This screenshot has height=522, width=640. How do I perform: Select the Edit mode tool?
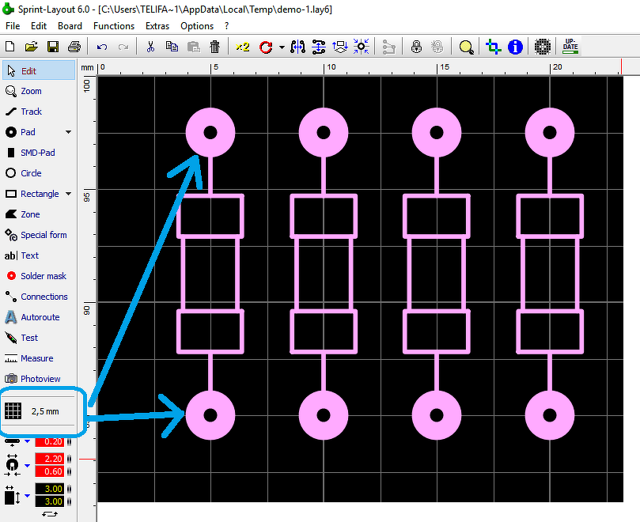40,70
